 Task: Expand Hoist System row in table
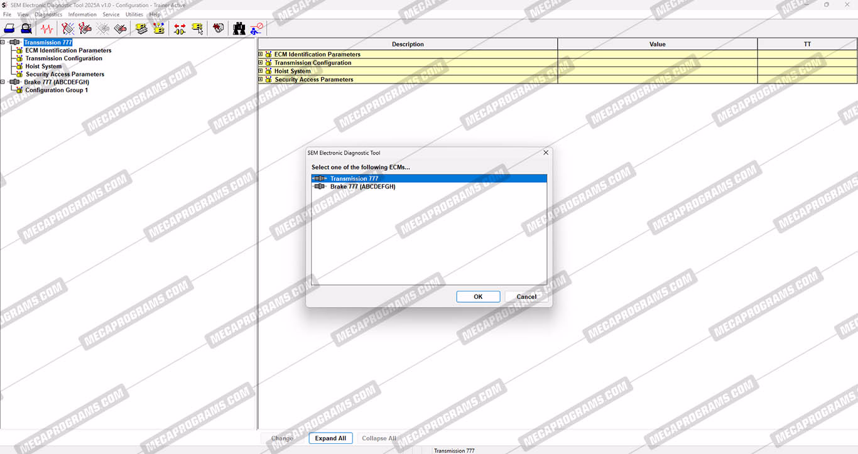tap(261, 71)
